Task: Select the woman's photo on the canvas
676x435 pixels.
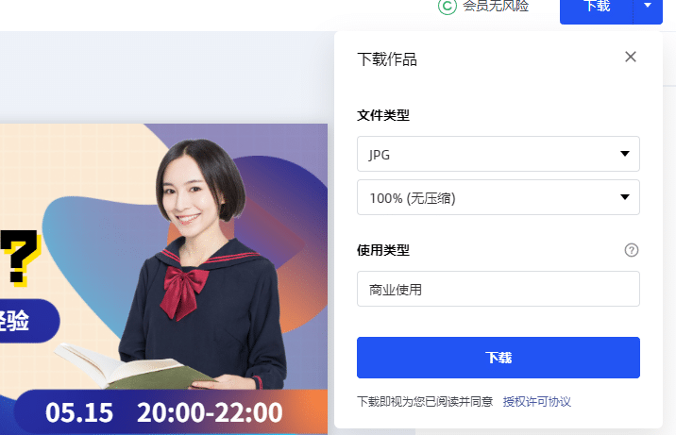Action: [x=203, y=263]
